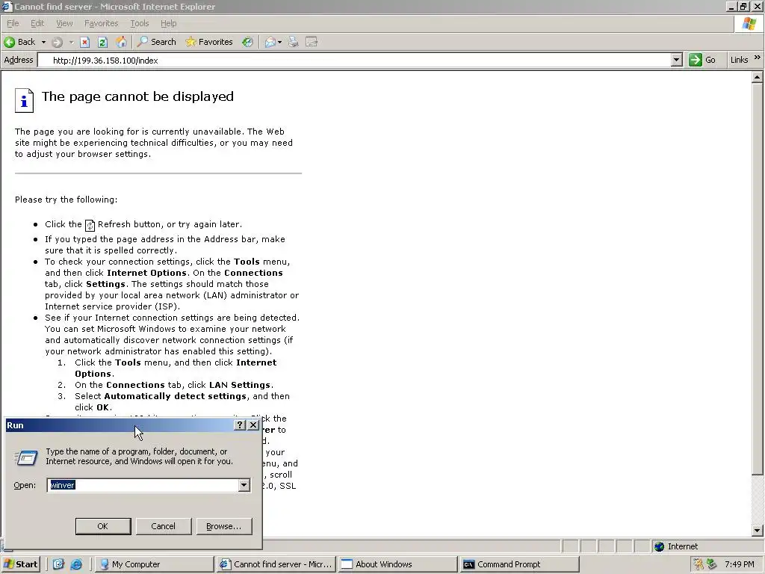Click the Run dialog help question mark
765x574 pixels.
pyautogui.click(x=240, y=425)
